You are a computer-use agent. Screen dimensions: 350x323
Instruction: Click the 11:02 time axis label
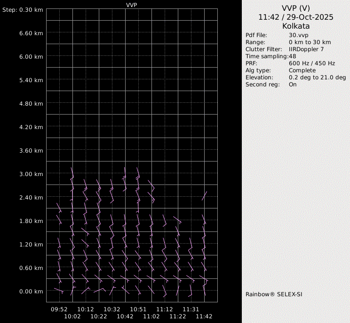(x=151, y=317)
